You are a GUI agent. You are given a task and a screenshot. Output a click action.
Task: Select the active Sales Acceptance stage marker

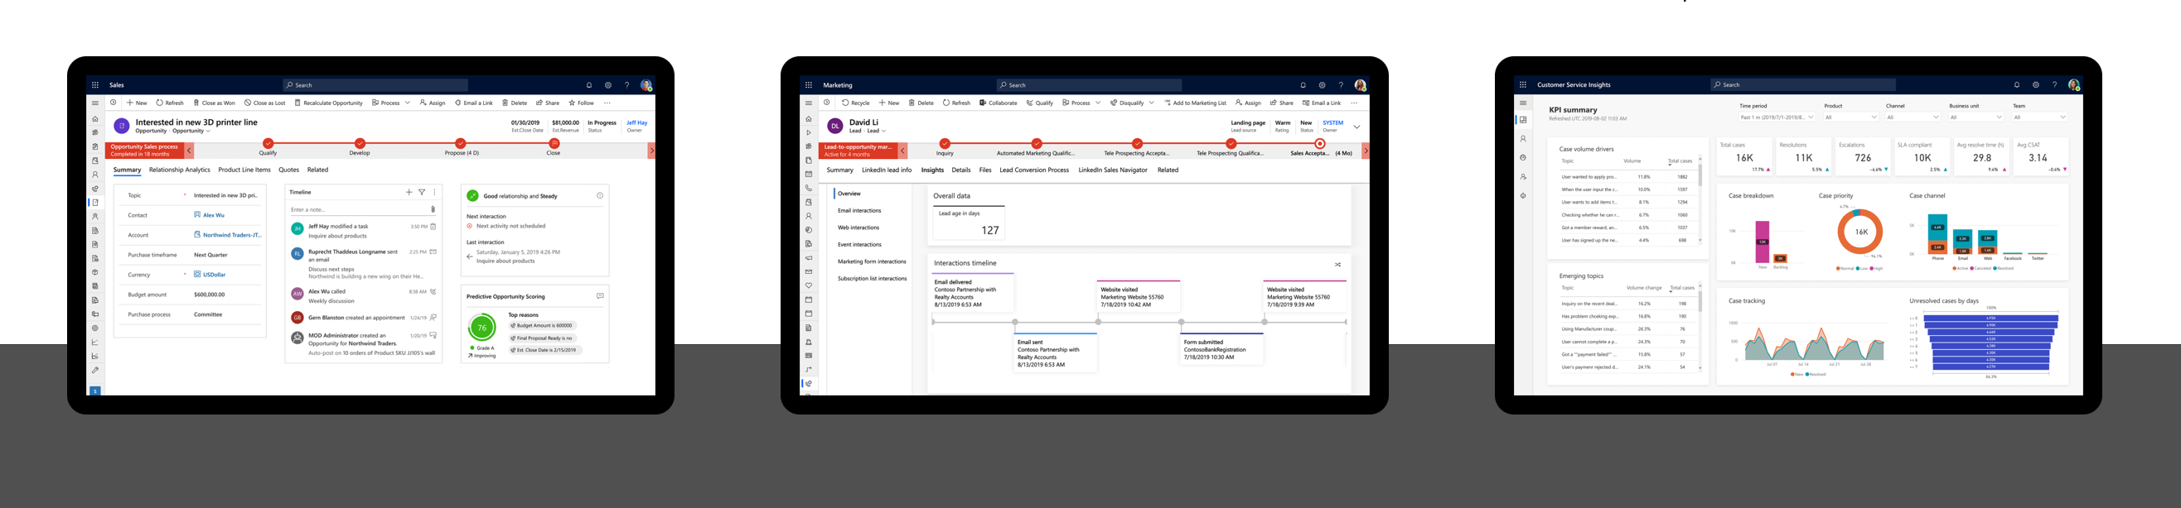pyautogui.click(x=1319, y=144)
